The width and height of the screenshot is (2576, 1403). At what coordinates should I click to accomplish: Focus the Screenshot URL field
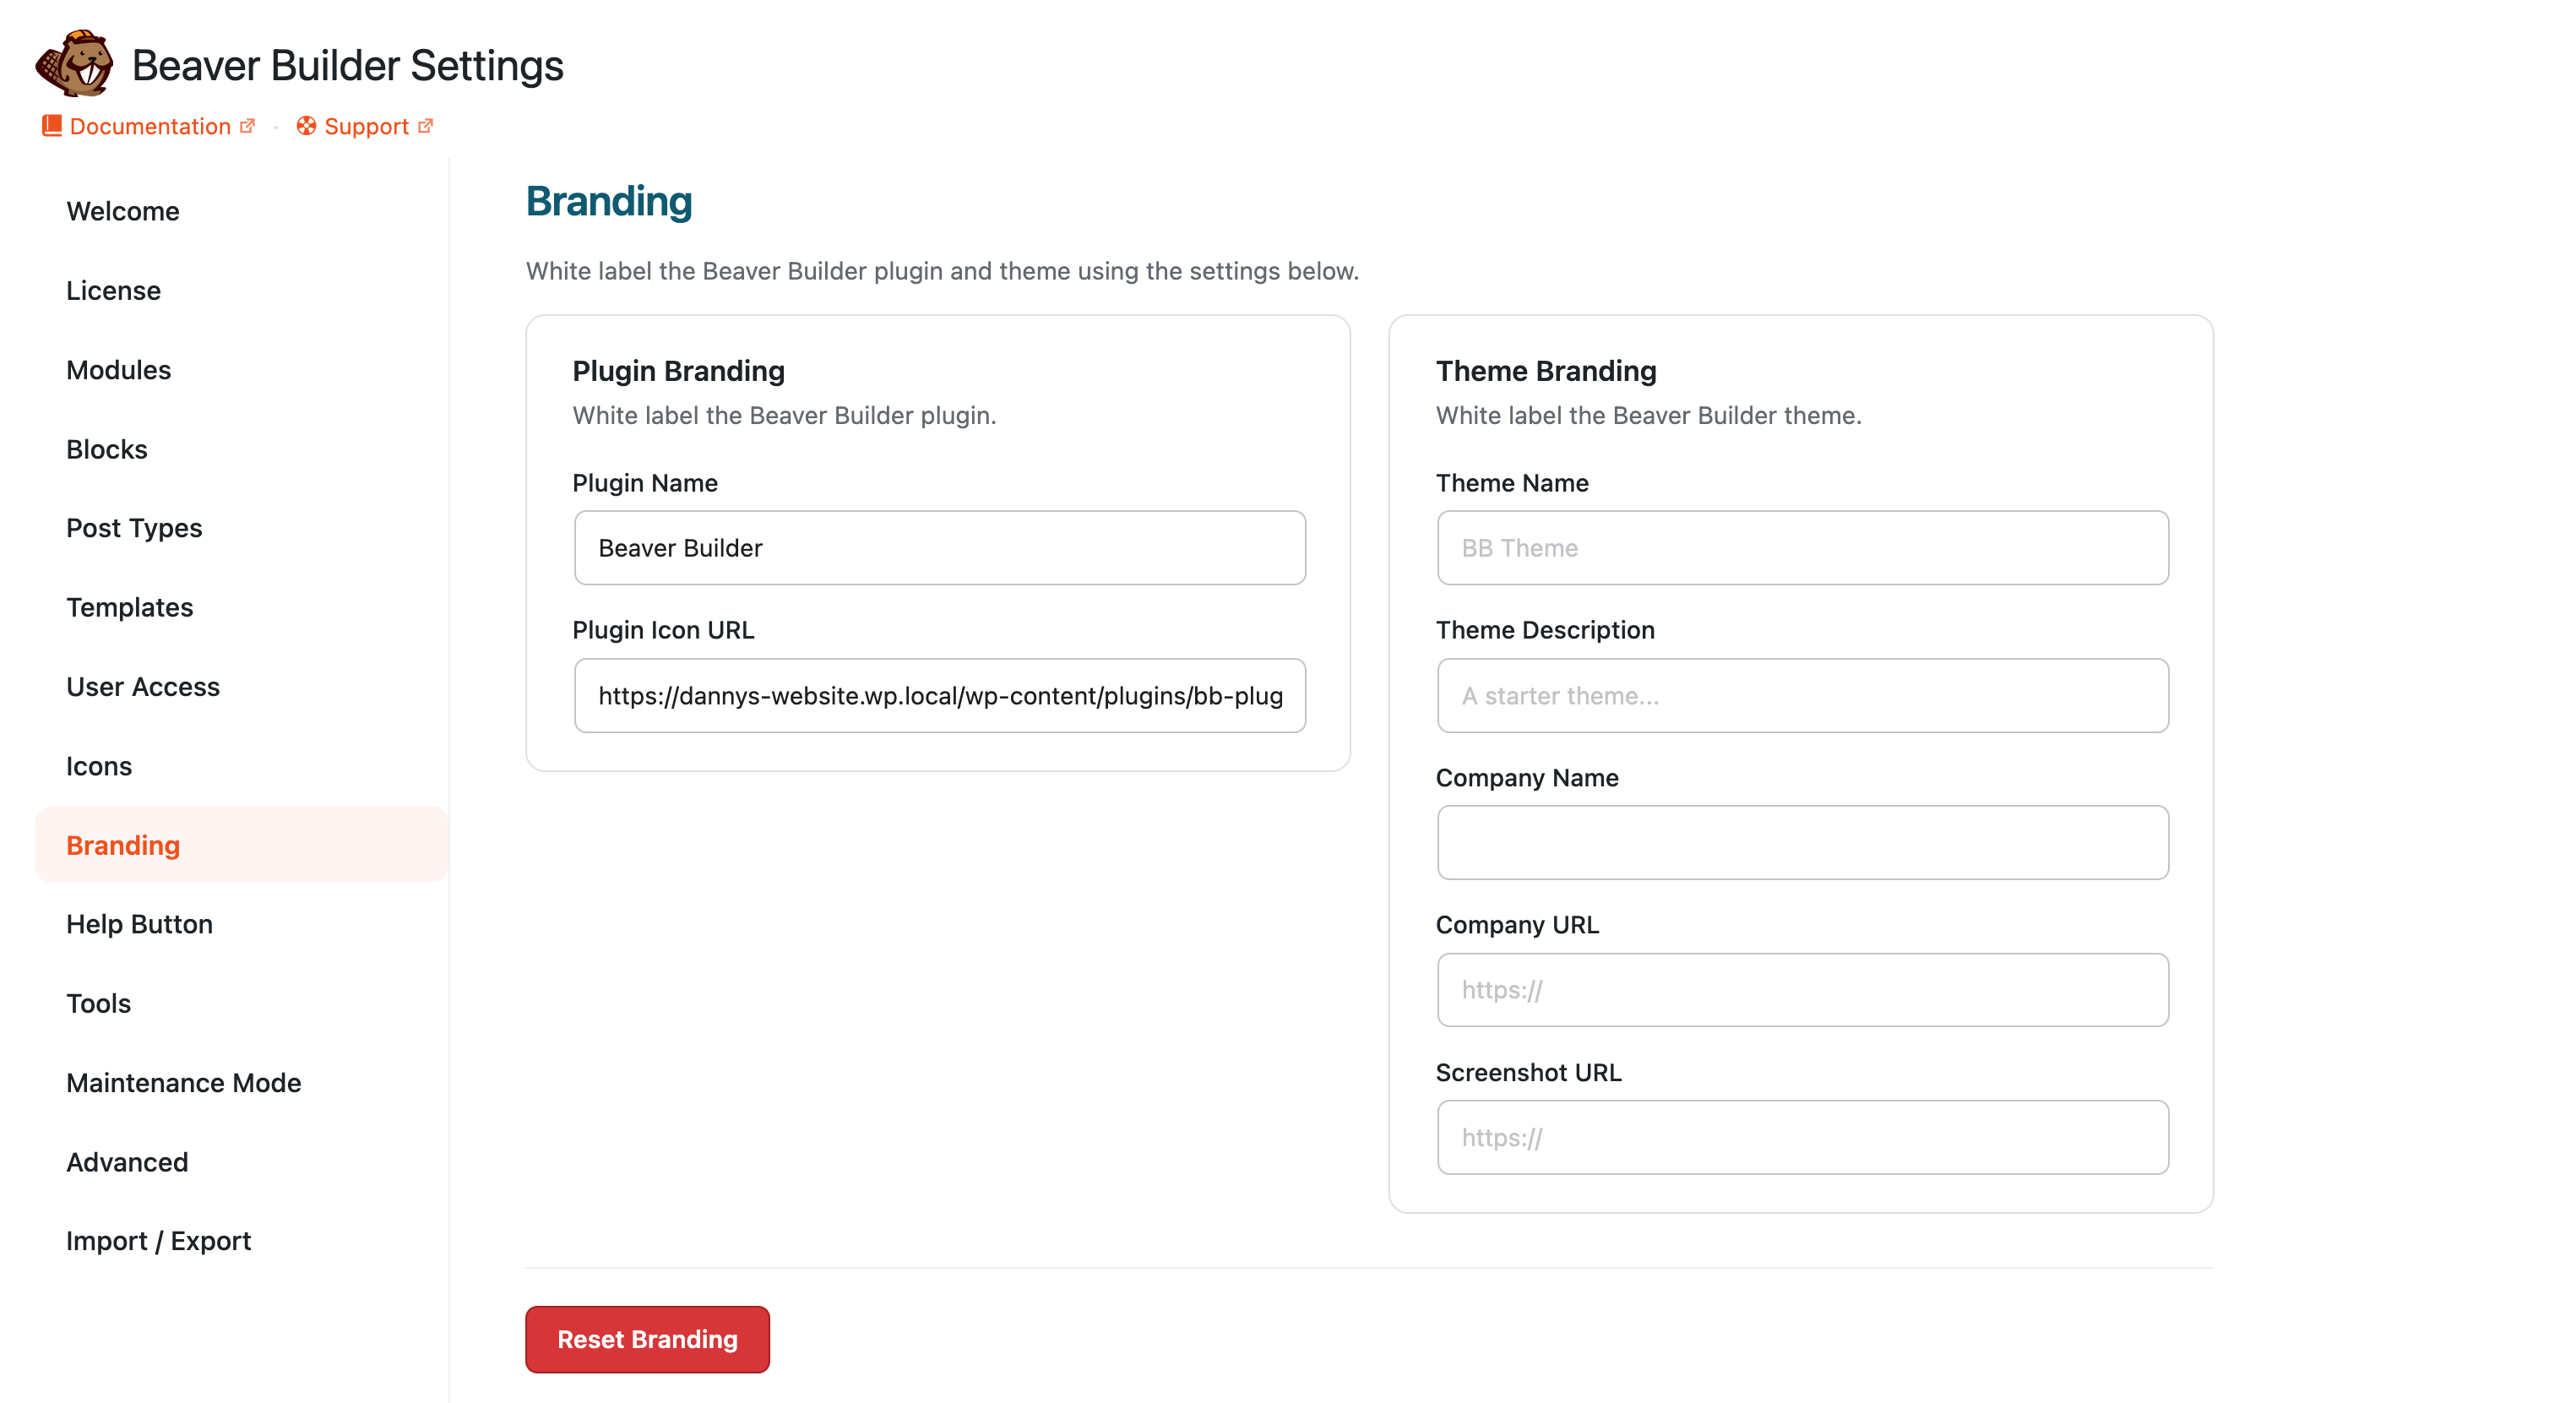pyautogui.click(x=1803, y=1137)
